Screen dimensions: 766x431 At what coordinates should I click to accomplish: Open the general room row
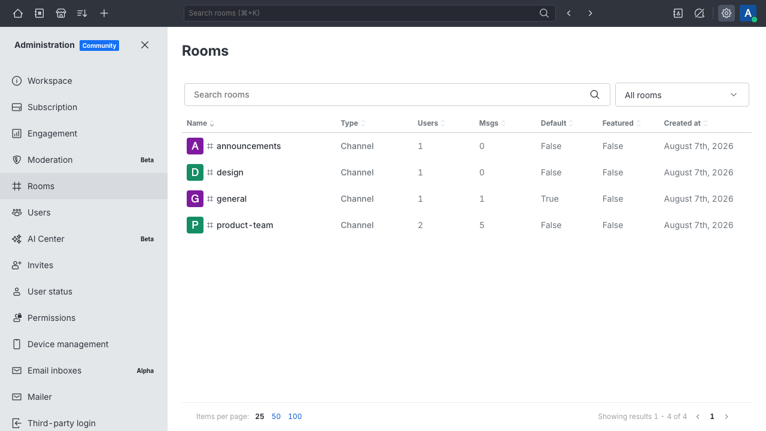pos(467,199)
